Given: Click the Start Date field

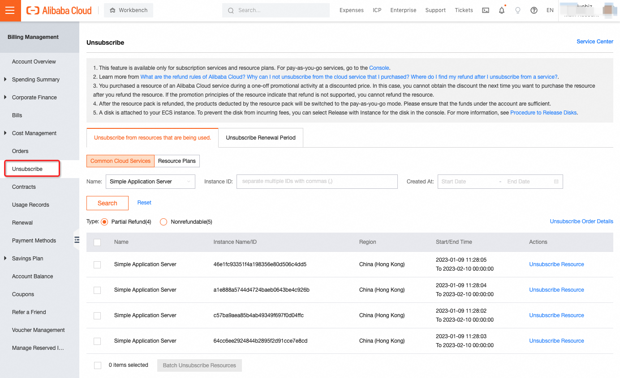Looking at the screenshot, I should [x=466, y=182].
